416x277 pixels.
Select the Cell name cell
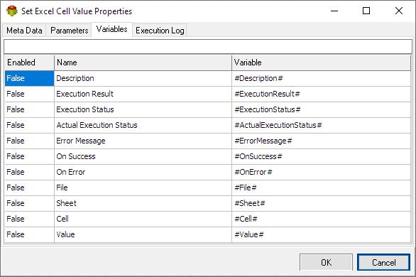coord(143,219)
